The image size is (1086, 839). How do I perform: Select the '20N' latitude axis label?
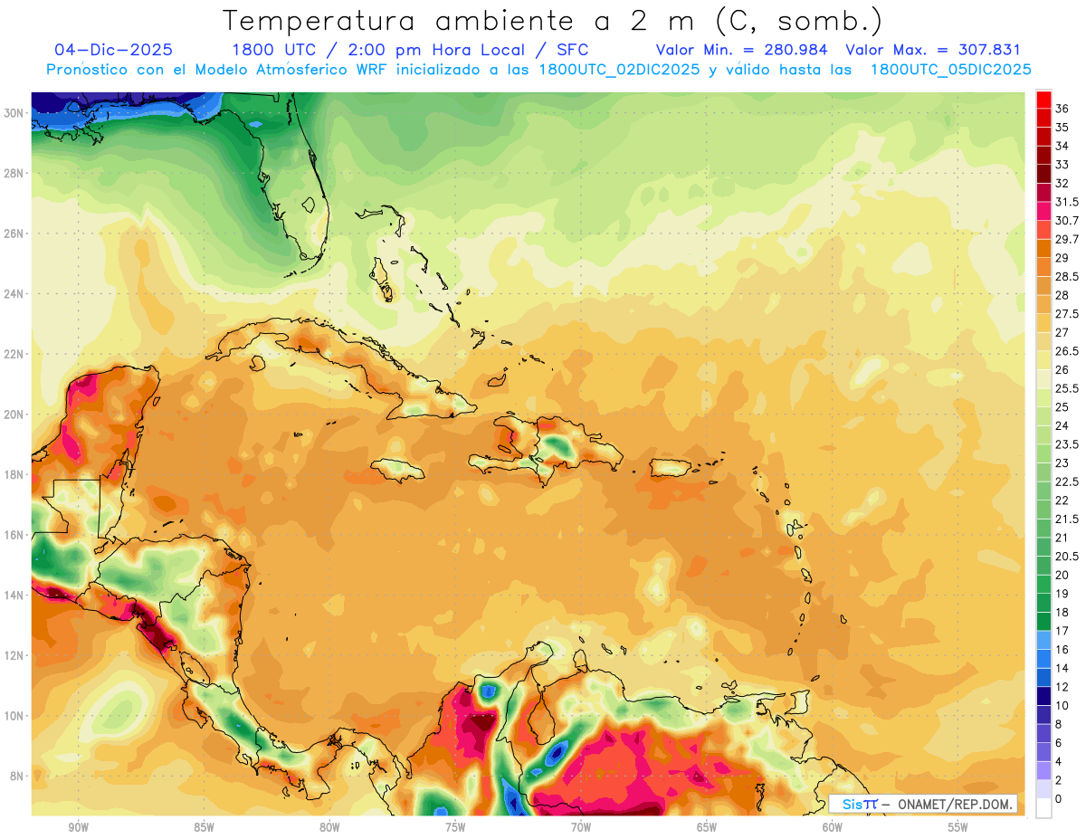[x=14, y=415]
